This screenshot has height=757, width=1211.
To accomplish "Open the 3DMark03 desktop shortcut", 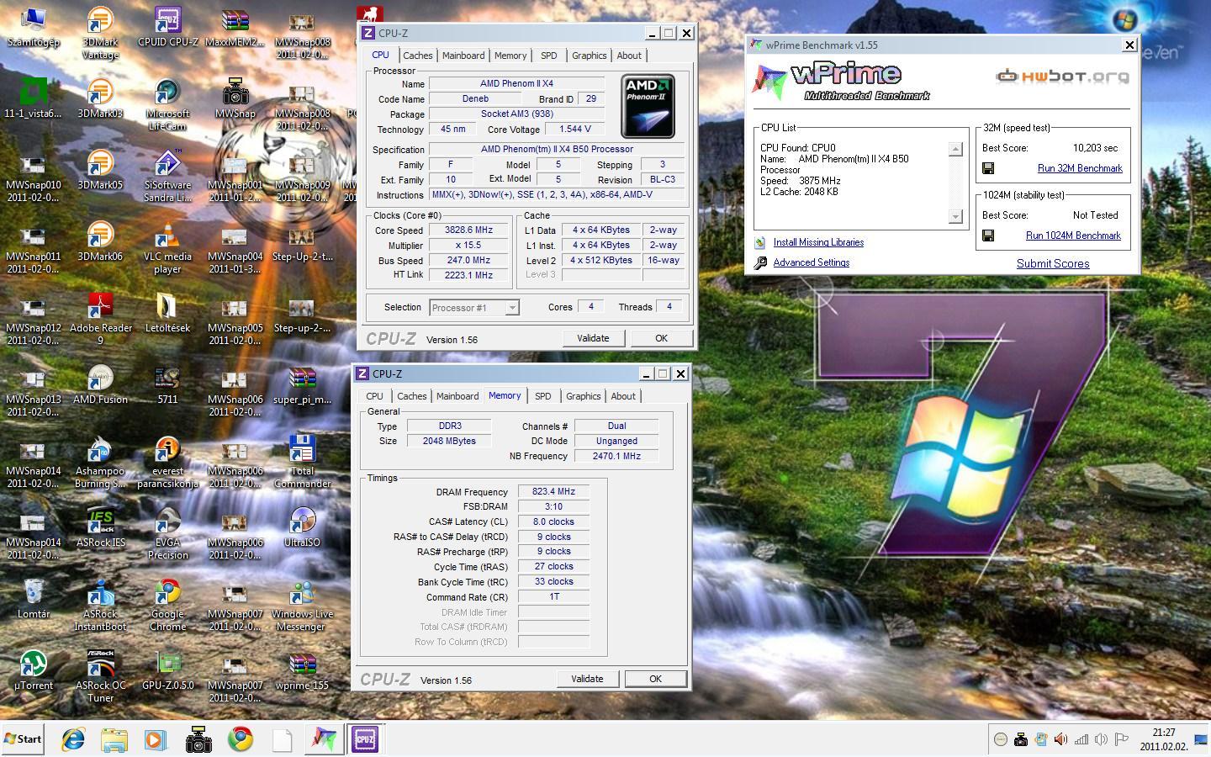I will click(100, 98).
